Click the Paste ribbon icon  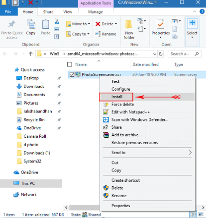tap(45, 24)
